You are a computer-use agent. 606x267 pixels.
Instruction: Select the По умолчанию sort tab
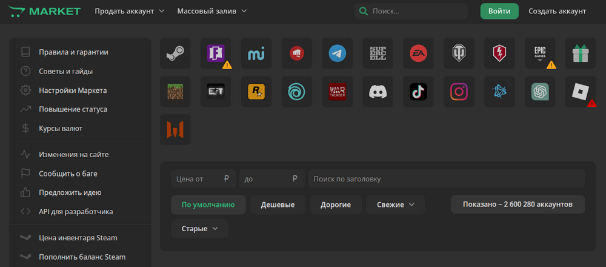click(x=208, y=204)
